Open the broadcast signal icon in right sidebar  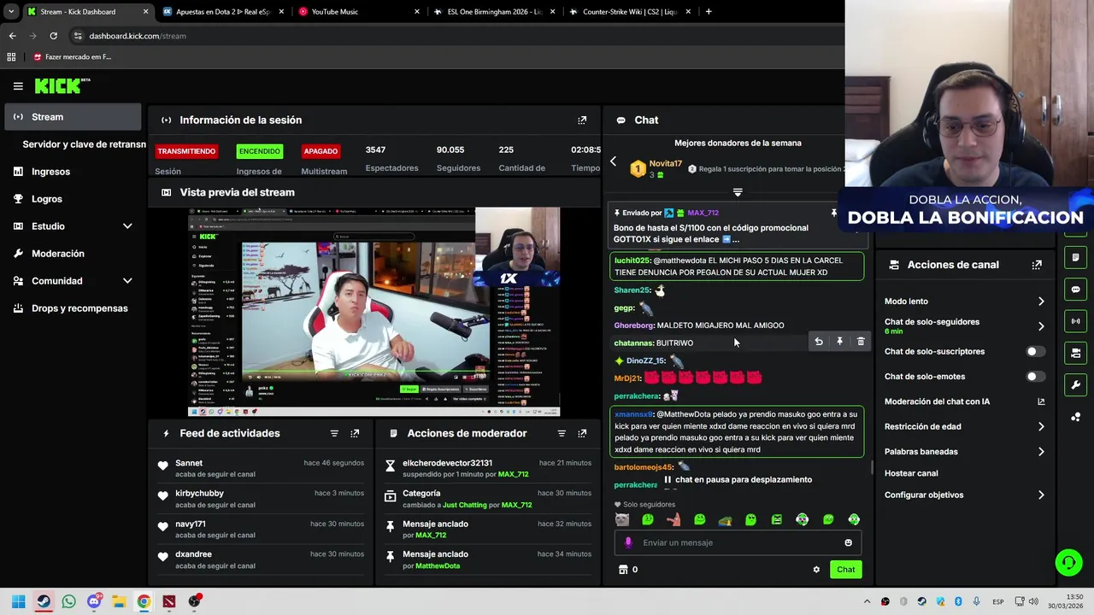click(1075, 321)
